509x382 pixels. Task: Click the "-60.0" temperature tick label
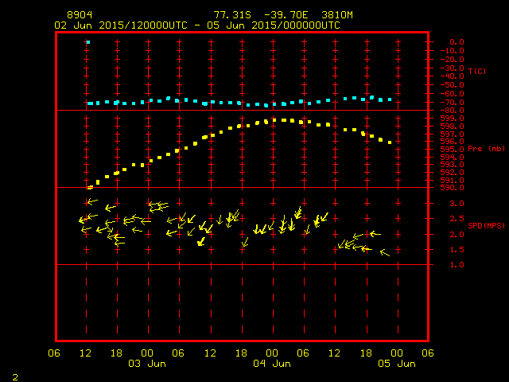(x=453, y=94)
